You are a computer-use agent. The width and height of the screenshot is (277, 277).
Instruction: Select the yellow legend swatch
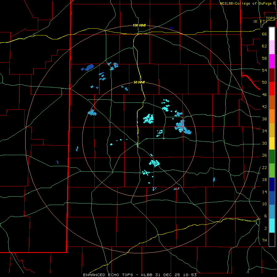(x=272, y=143)
